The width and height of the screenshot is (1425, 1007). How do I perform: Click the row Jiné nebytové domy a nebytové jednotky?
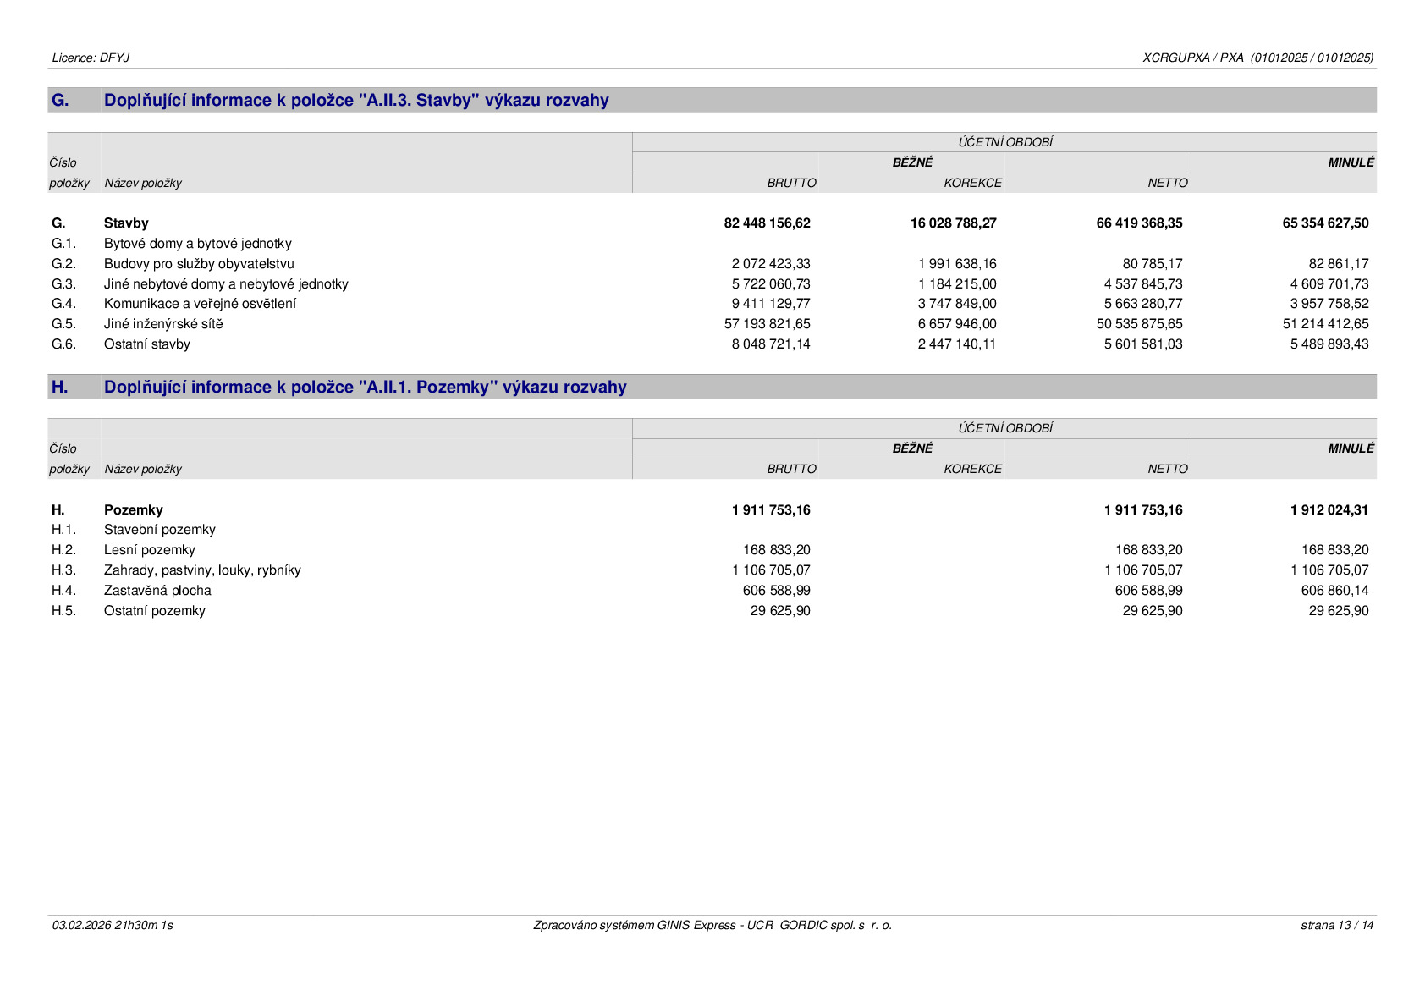711,284
